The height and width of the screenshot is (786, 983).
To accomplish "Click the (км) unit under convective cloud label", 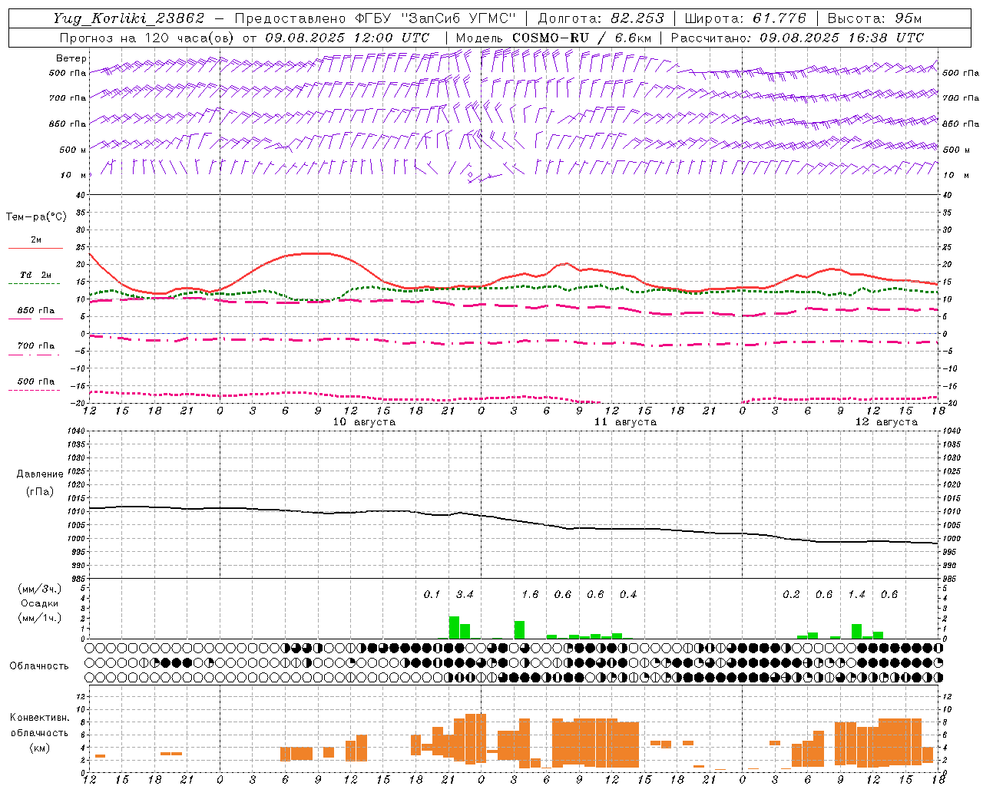I will click(39, 748).
